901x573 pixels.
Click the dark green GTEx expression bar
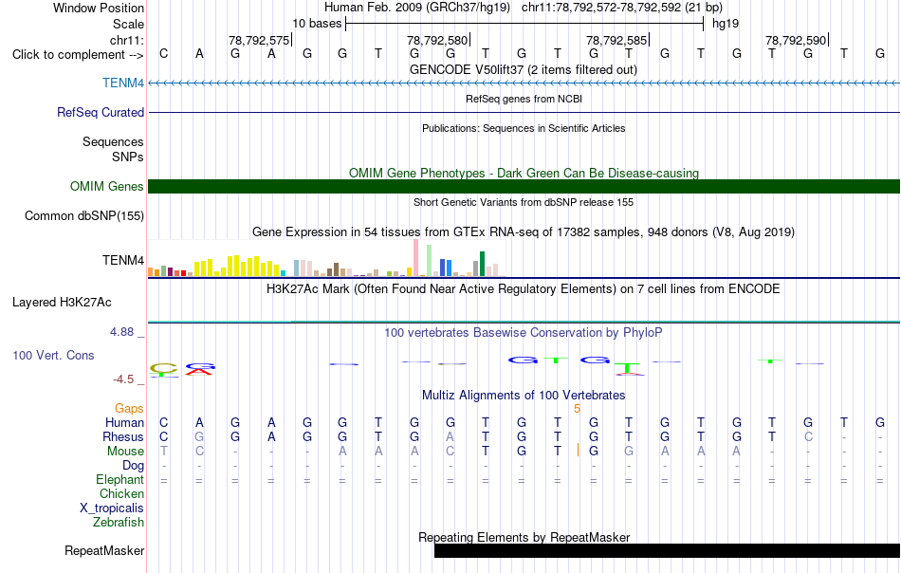click(482, 264)
